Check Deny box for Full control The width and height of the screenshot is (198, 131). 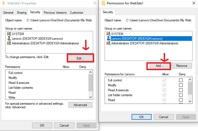(x=181, y=80)
